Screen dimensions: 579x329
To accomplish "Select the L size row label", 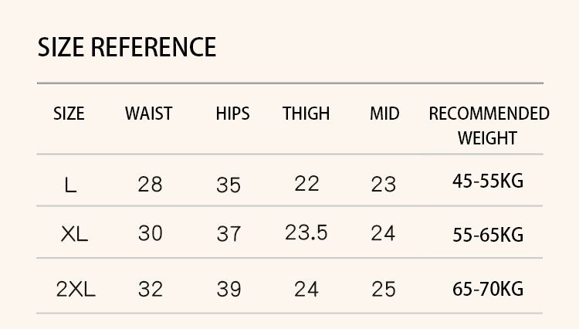I will tap(70, 185).
